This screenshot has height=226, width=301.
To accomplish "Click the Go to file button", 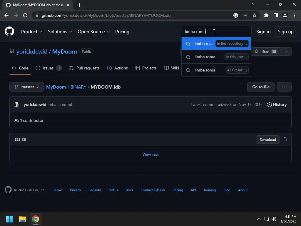I will pos(261,87).
